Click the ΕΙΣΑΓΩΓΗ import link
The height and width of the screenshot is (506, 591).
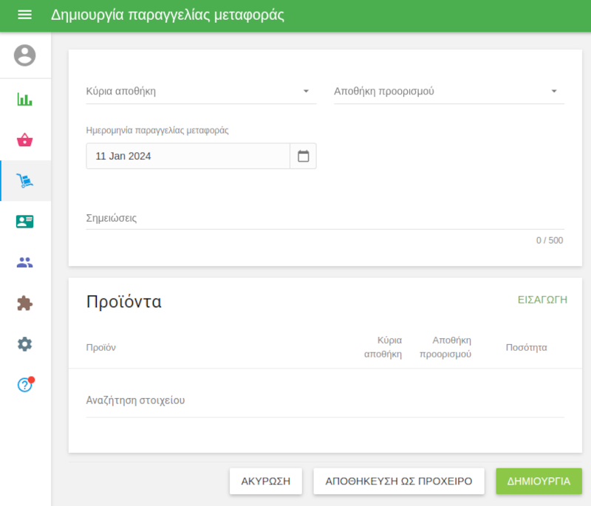point(542,299)
